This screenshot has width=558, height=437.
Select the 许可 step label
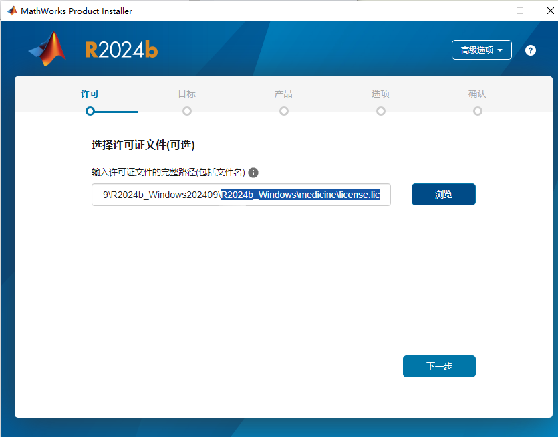click(x=90, y=94)
